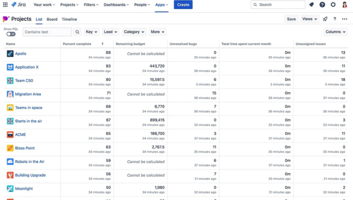This screenshot has height=200, width=353.
Task: Open the help question mark icon
Action: pos(322,5)
